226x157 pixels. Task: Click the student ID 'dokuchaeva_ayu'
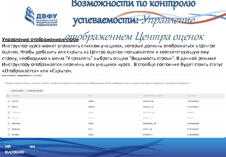click(x=150, y=124)
